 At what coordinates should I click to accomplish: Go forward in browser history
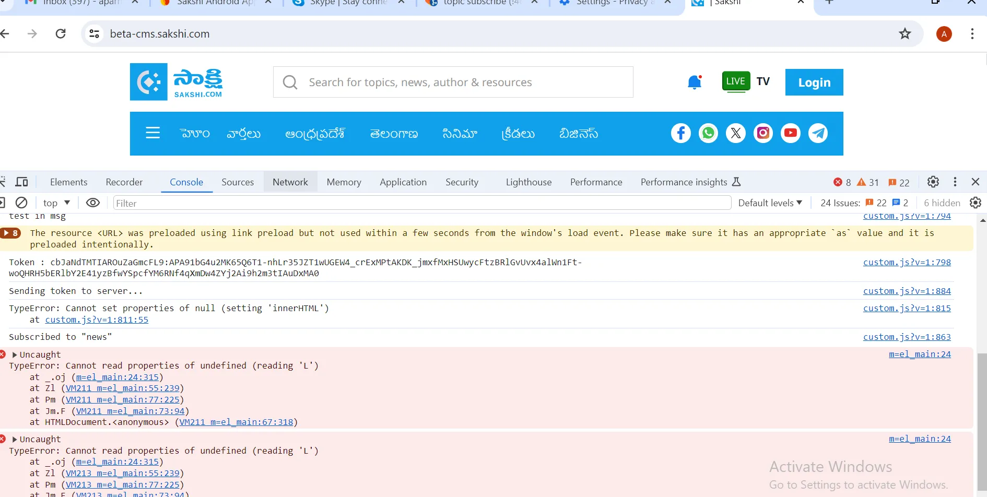32,34
